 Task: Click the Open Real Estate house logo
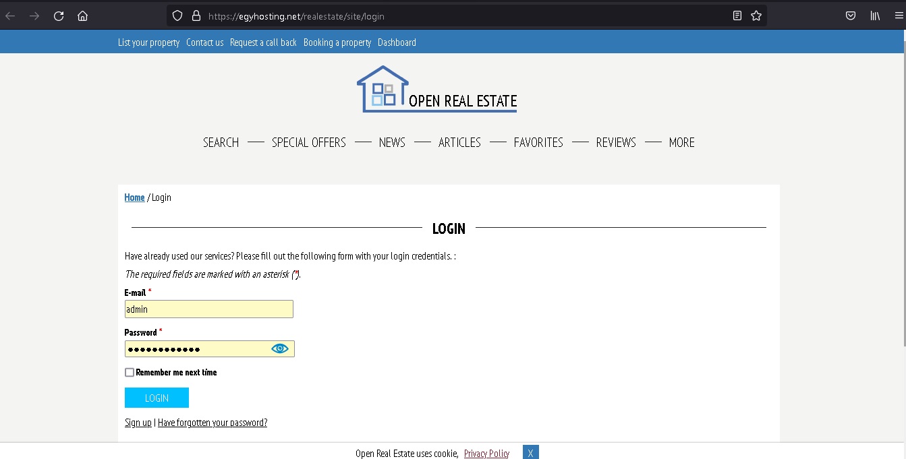point(383,90)
